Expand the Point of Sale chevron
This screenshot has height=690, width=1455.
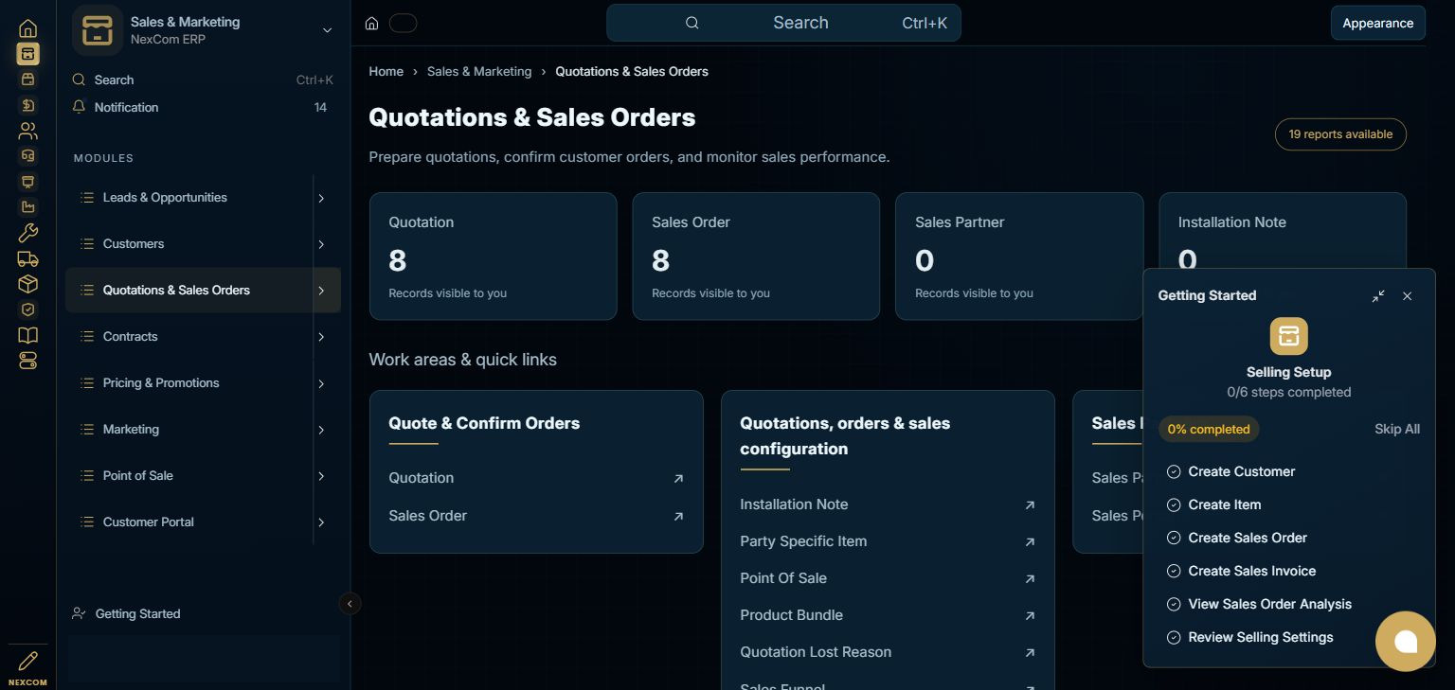(321, 476)
